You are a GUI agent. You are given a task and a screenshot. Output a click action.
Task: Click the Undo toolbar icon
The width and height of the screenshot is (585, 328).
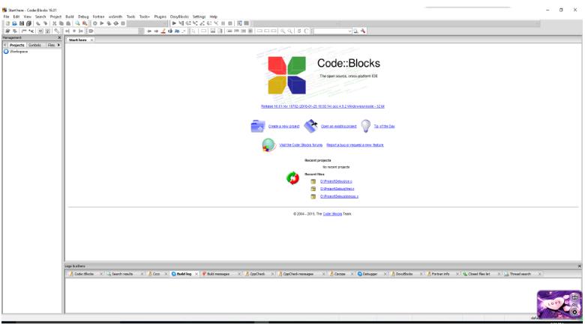click(x=38, y=23)
